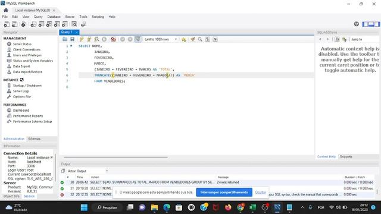Toggle the autocommit mode button

(138, 39)
